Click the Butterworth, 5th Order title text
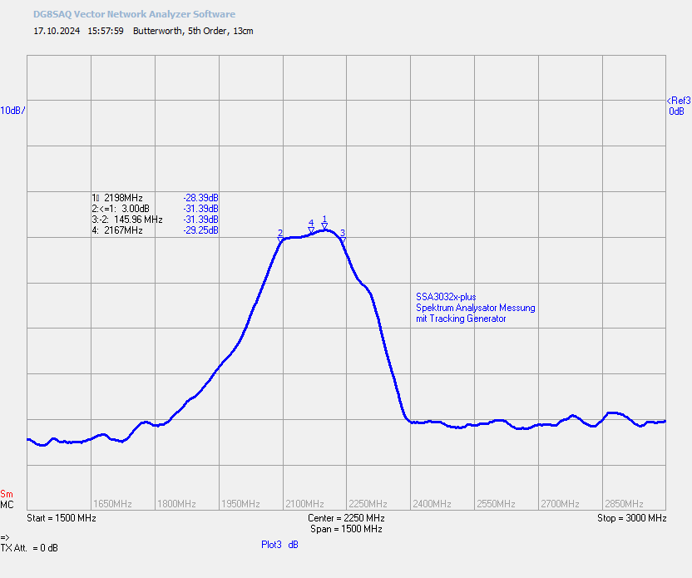692x578 pixels. coord(180,31)
